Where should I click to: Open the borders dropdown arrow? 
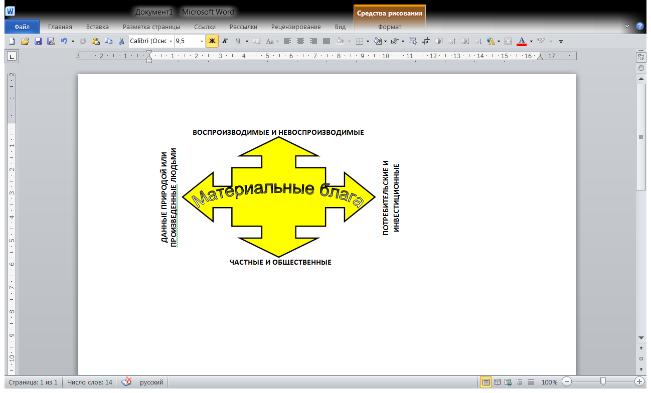(x=368, y=41)
